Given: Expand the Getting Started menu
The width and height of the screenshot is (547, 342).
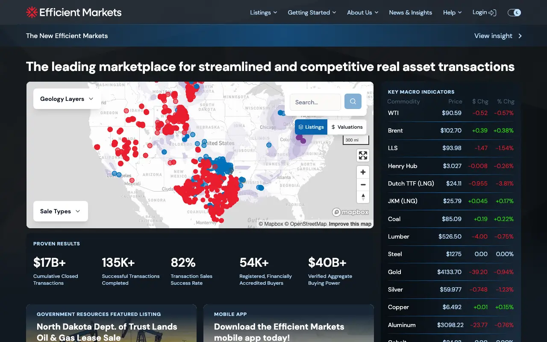Looking at the screenshot, I should (312, 12).
